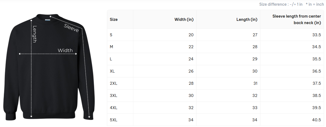Select the 5XL size row label
Image resolution: width=326 pixels, height=127 pixels.
[x=113, y=120]
